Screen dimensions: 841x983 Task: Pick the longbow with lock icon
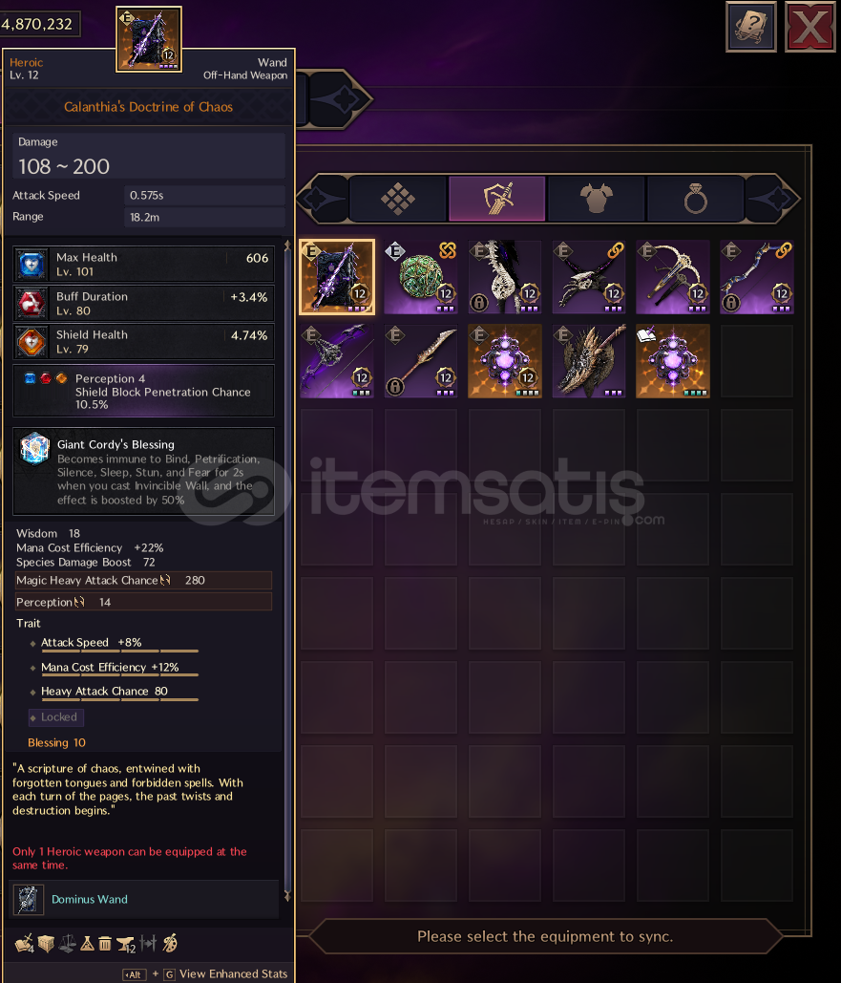coord(756,276)
